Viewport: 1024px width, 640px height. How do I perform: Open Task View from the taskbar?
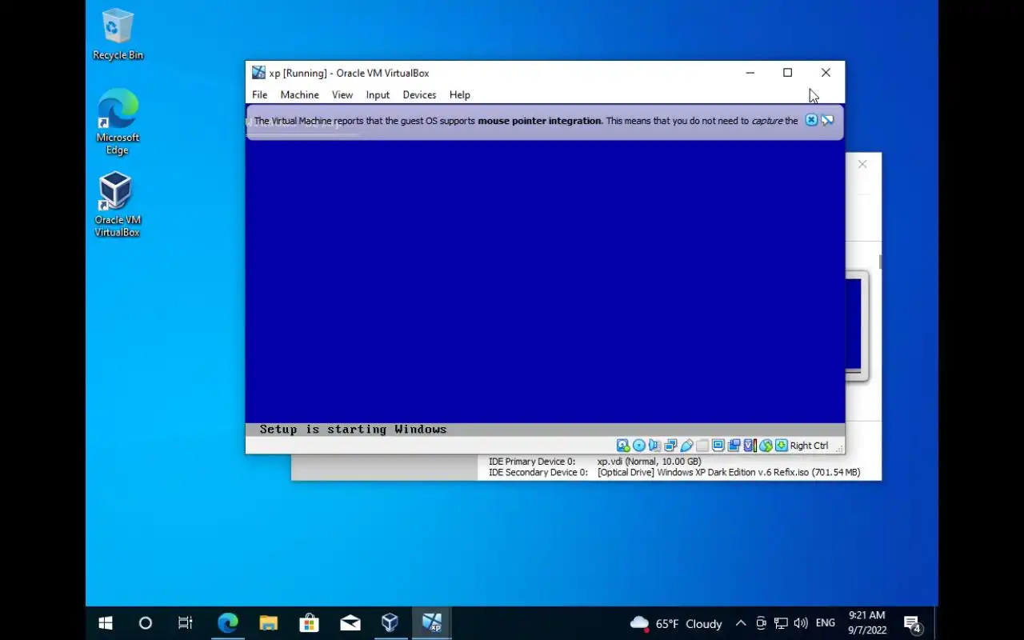pyautogui.click(x=185, y=623)
